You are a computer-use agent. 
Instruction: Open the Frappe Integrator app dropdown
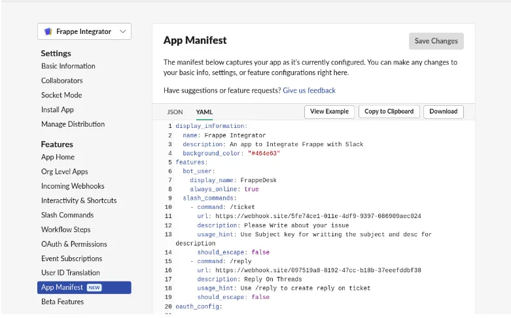pos(84,31)
